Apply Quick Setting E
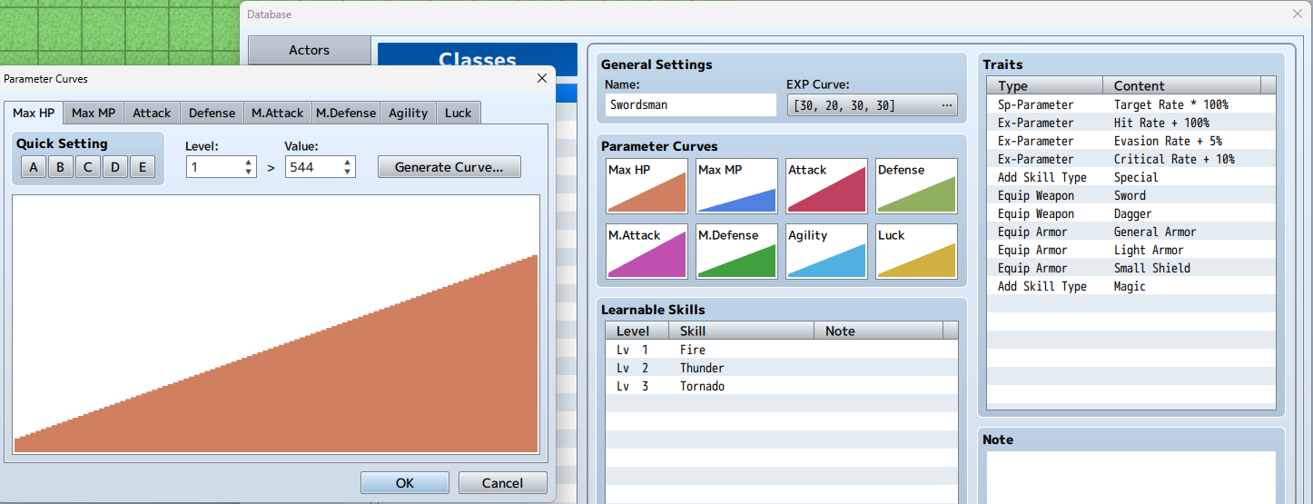This screenshot has width=1313, height=504. point(143,167)
